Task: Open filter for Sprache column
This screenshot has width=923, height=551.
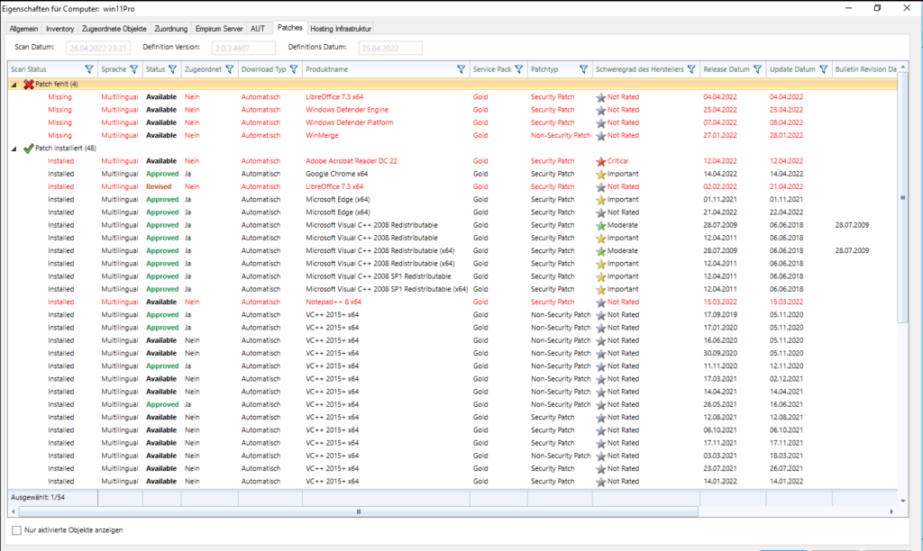Action: (x=134, y=69)
